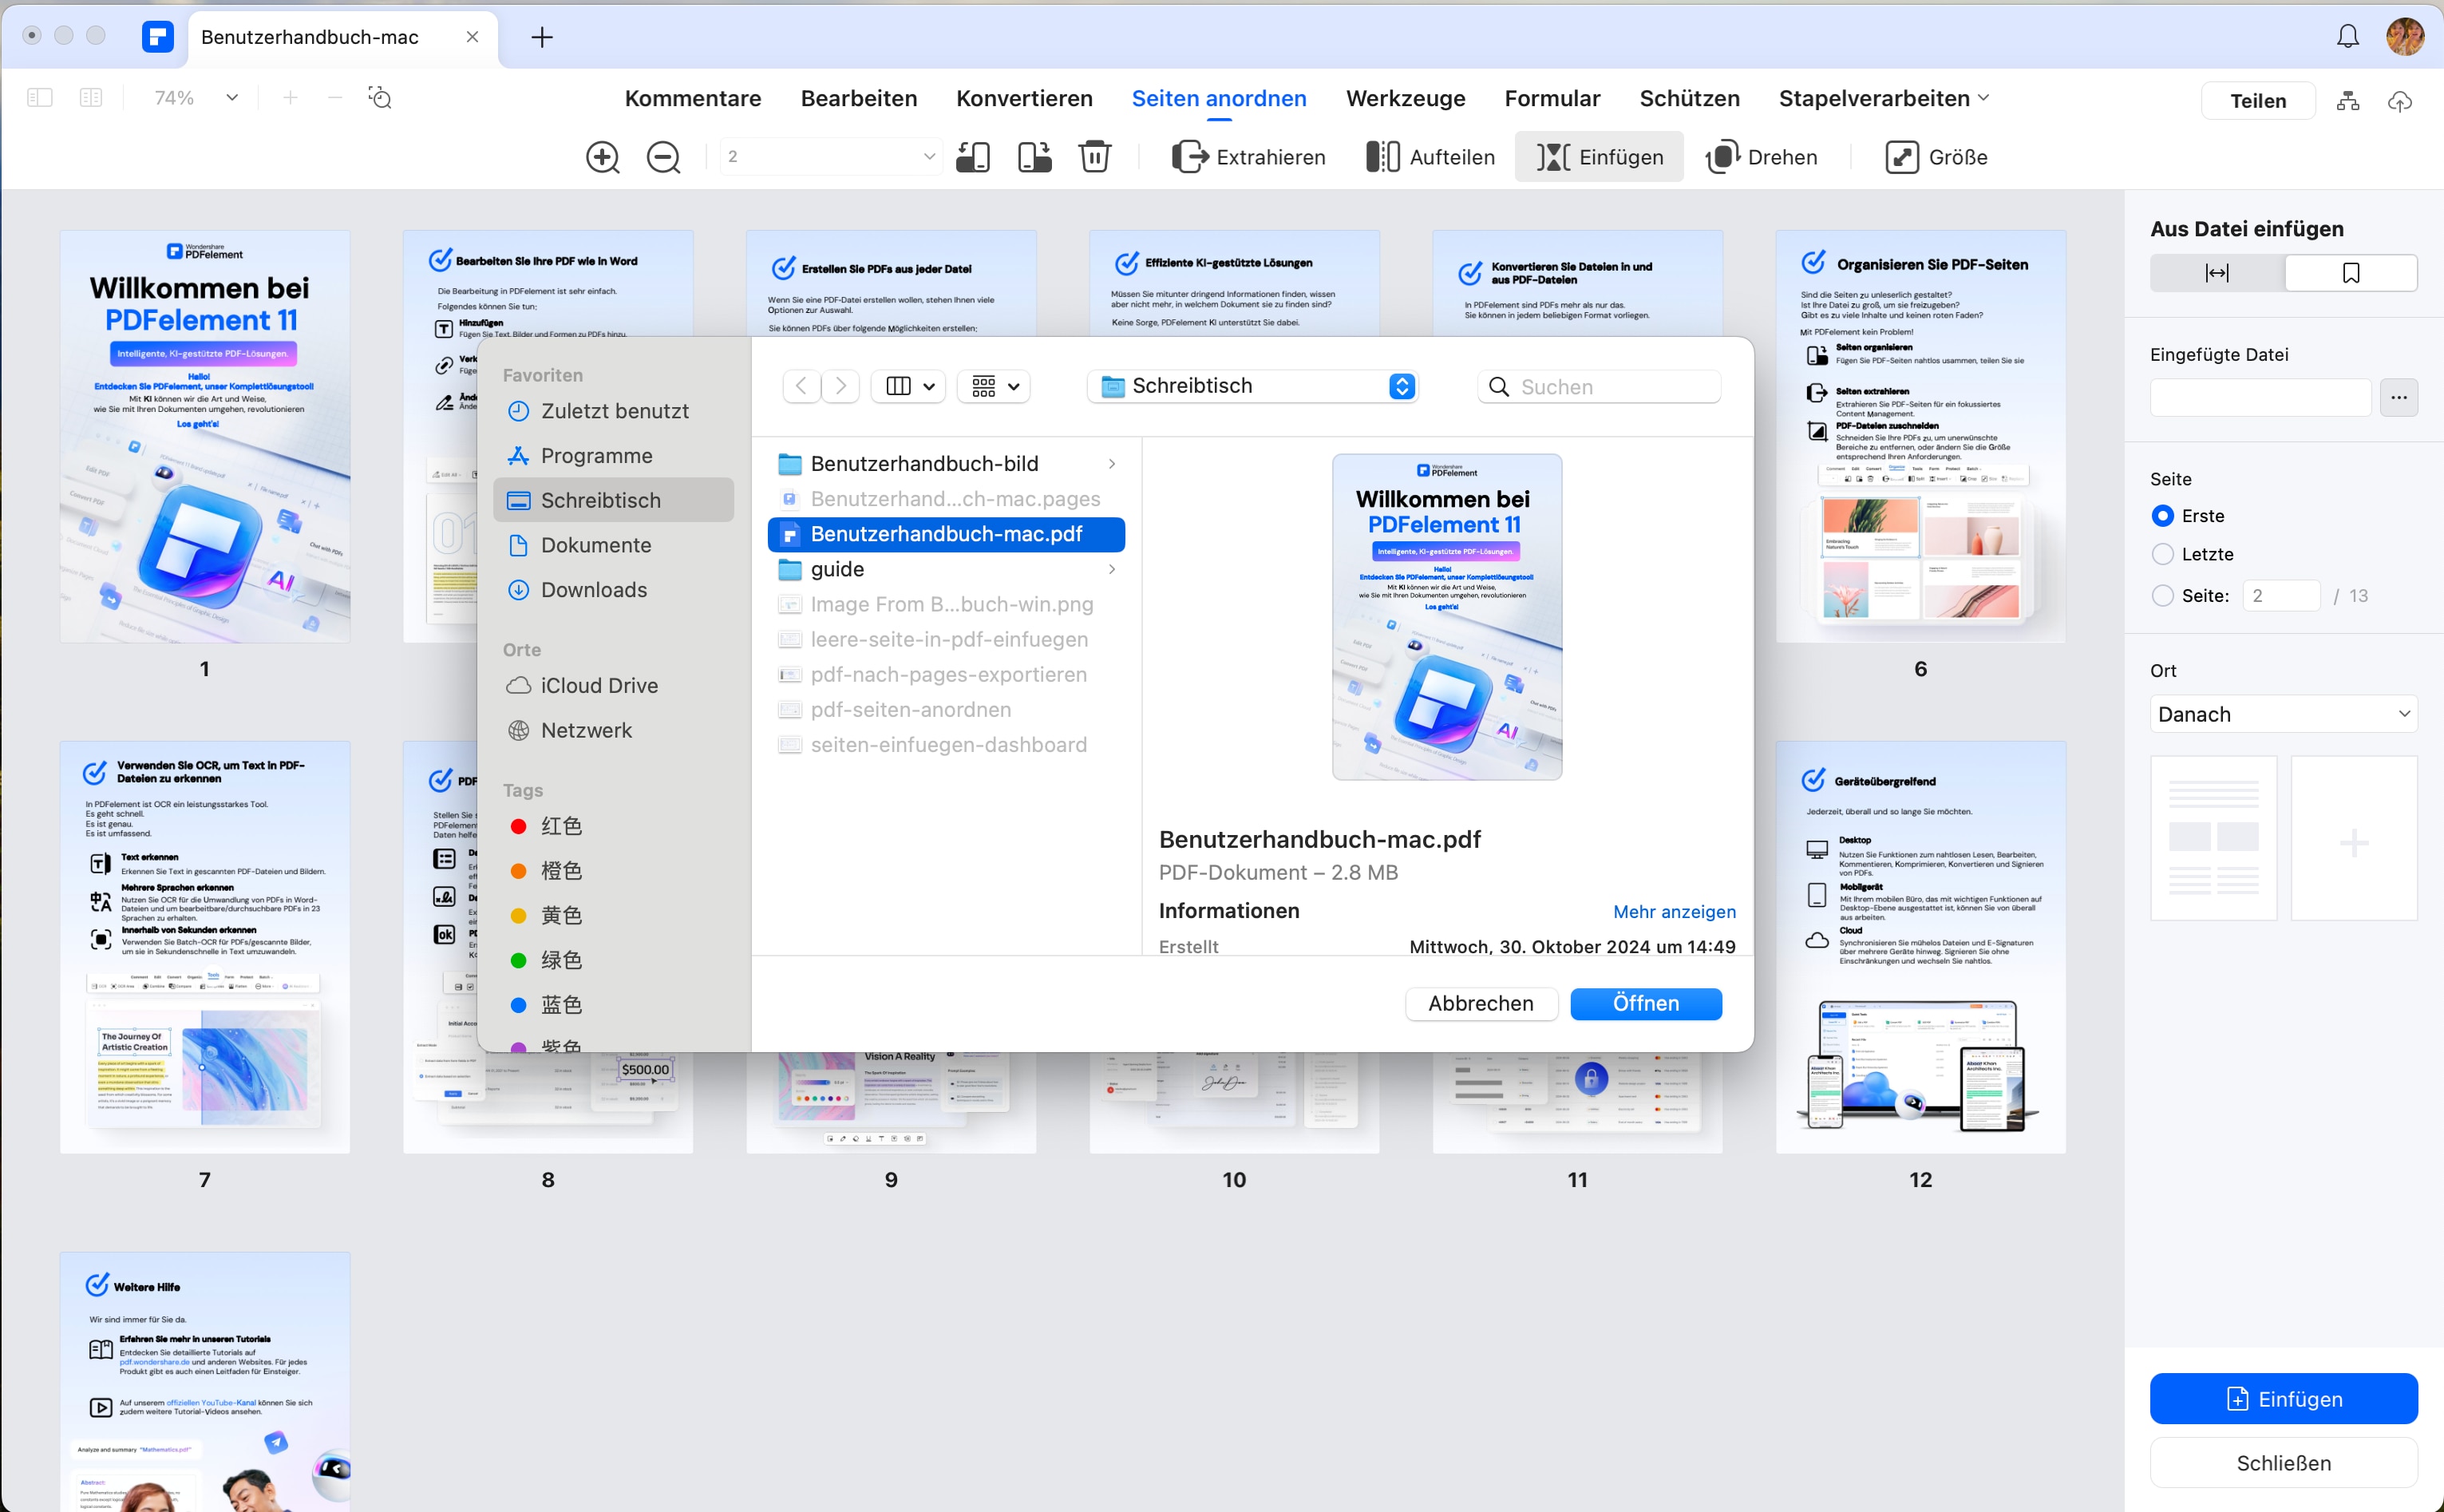Click the blank page plus thumbnail
Screen dimensions: 2444x1512
click(x=2353, y=838)
